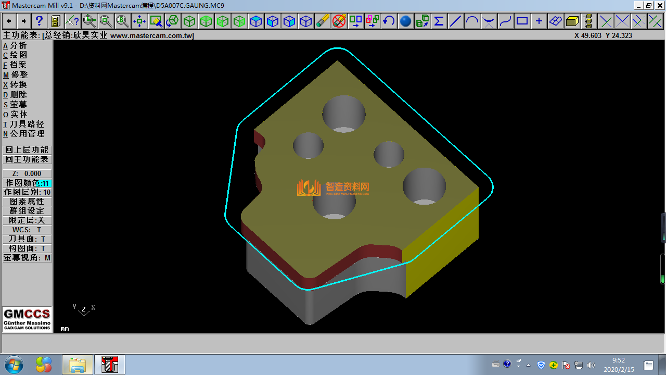This screenshot has height=375, width=666.
Task: Click the 回主功能表 main menu button
Action: point(27,159)
